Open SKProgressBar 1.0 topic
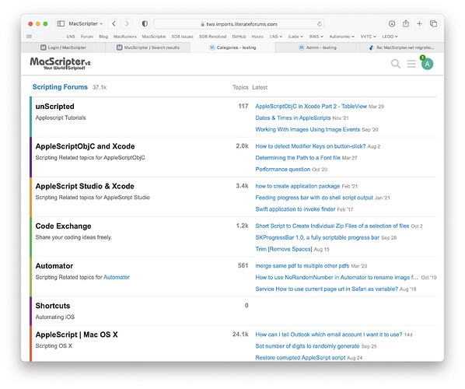Screen dimensions: 465x389 coord(317,237)
